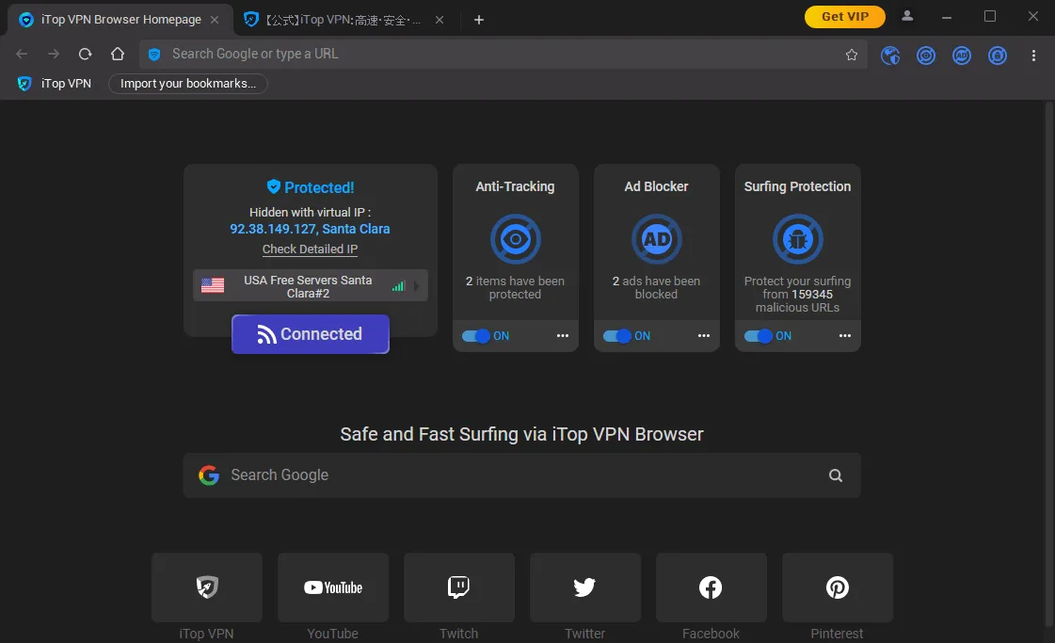Click the magnifier icon in Google search box
1055x643 pixels.
tap(836, 475)
